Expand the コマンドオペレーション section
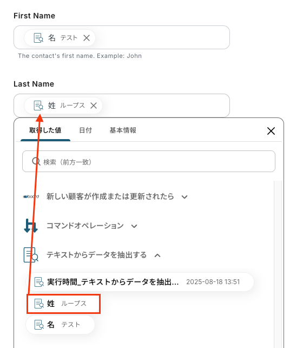Image resolution: width=303 pixels, height=348 pixels. [x=134, y=226]
